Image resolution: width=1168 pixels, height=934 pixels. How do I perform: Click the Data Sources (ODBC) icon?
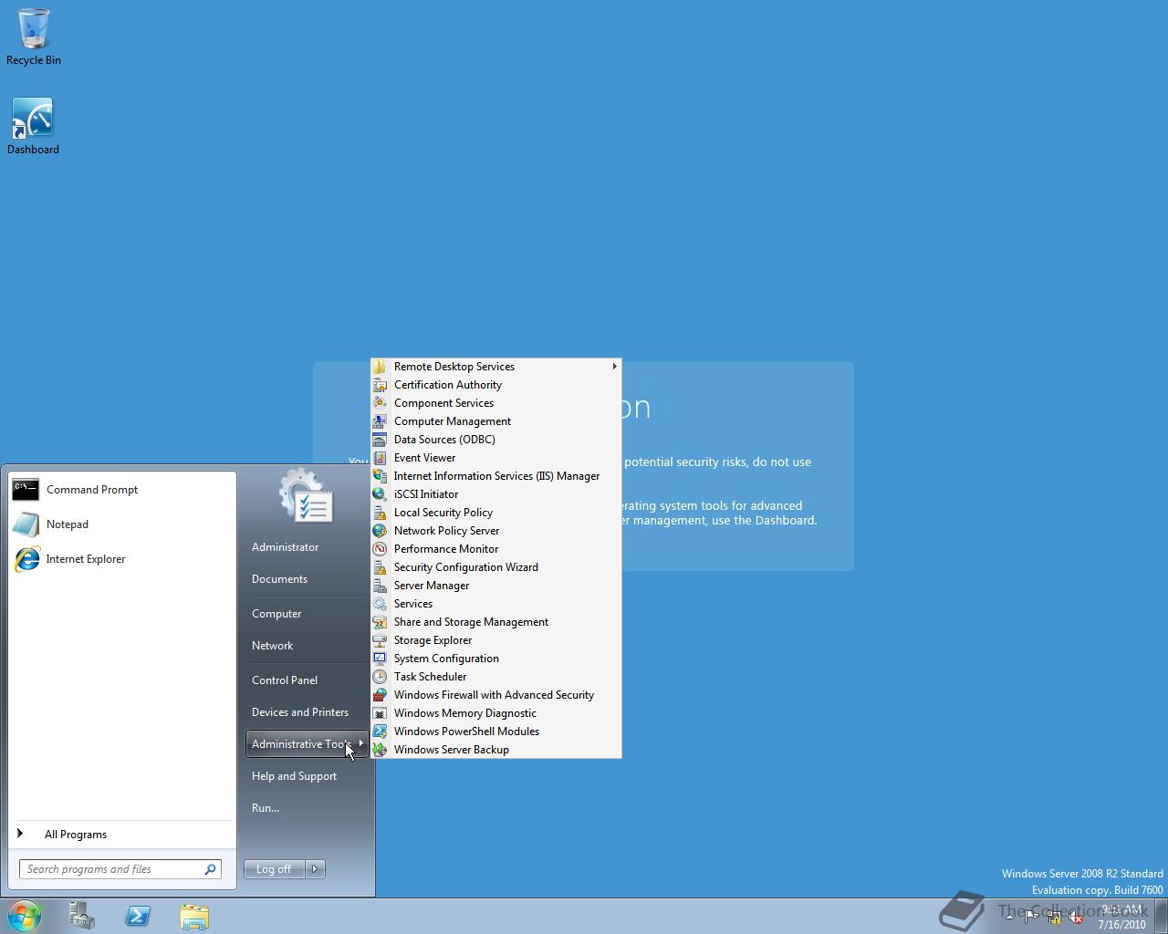tap(380, 440)
